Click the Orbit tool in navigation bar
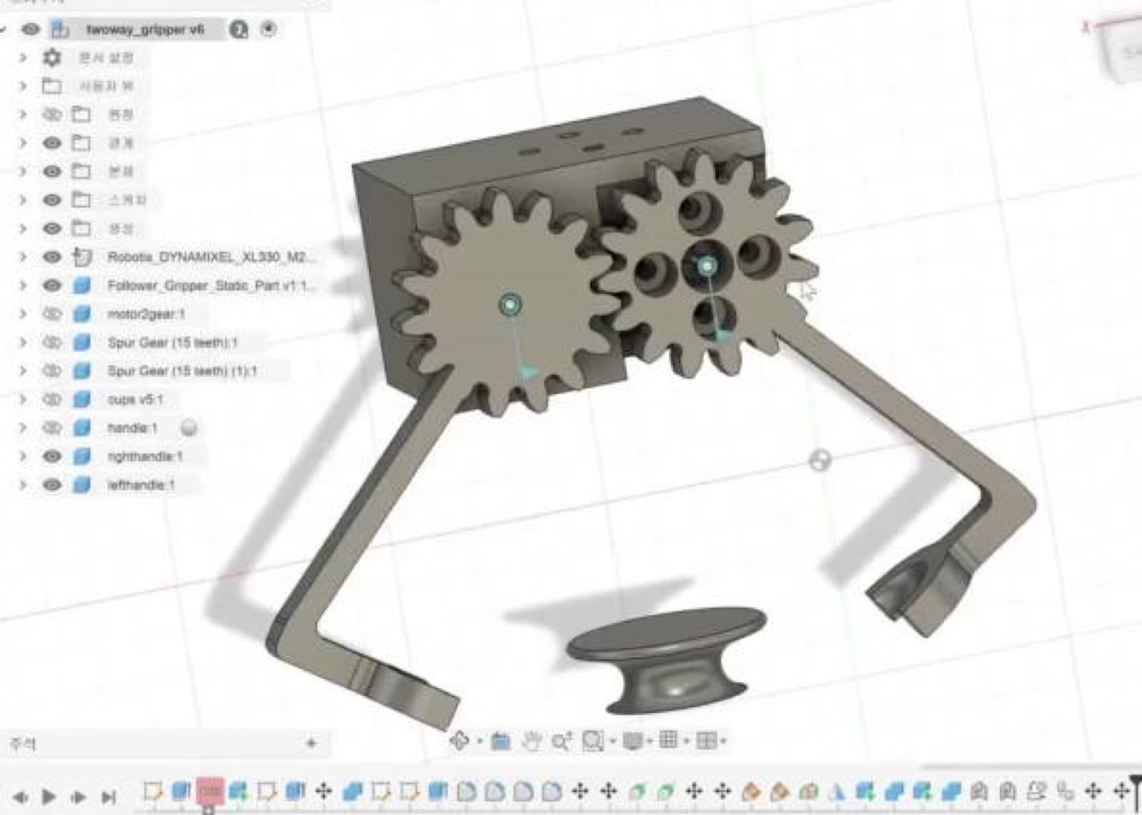 (459, 741)
